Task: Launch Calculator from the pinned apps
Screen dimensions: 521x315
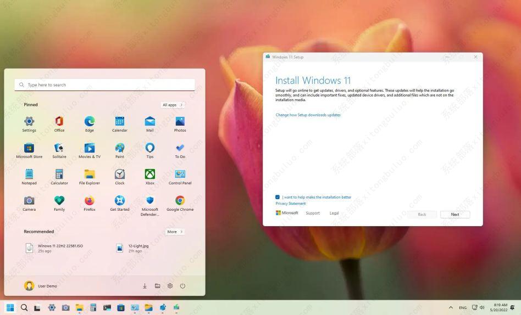Action: click(x=59, y=175)
